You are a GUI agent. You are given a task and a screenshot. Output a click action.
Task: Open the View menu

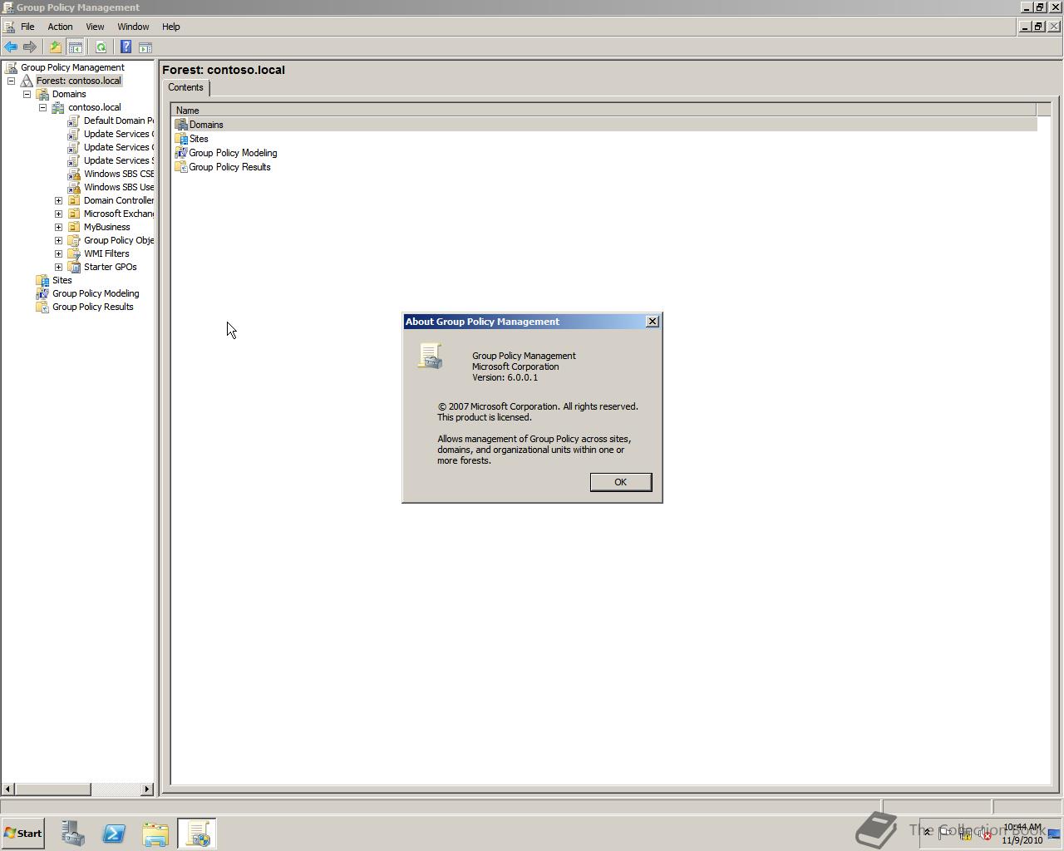tap(95, 27)
